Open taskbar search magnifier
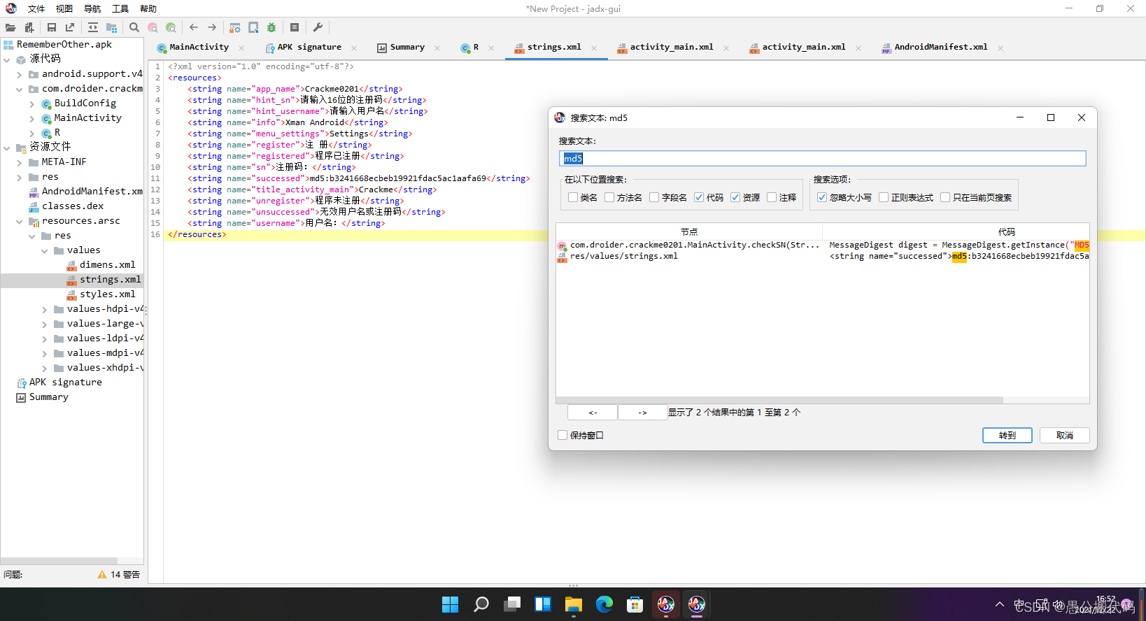Image resolution: width=1146 pixels, height=621 pixels. tap(481, 604)
